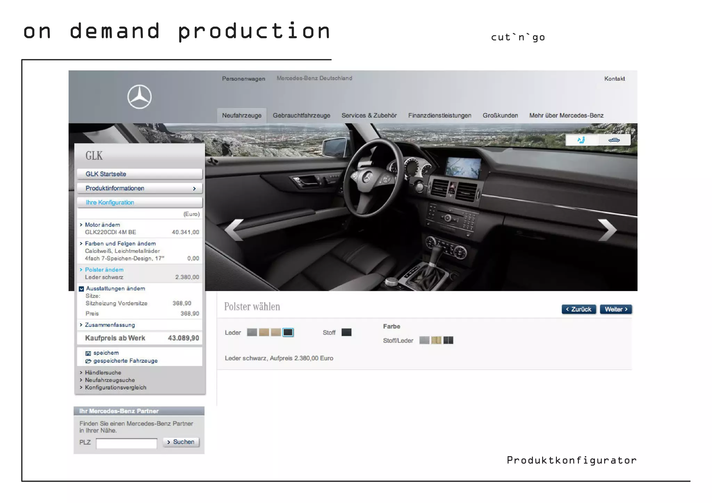Switch to exterior car view icon
The image size is (712, 503).
[614, 140]
